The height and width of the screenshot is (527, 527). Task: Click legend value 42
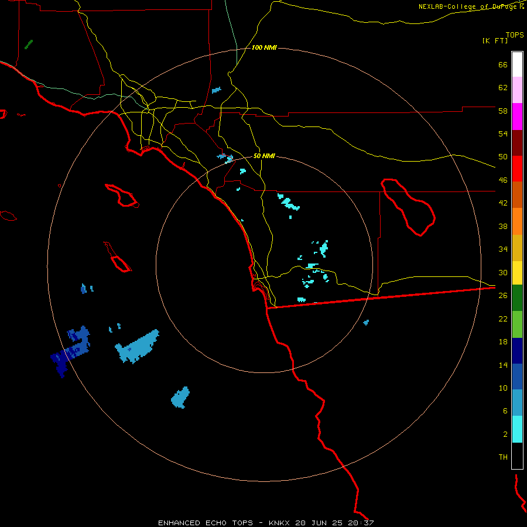coord(503,203)
